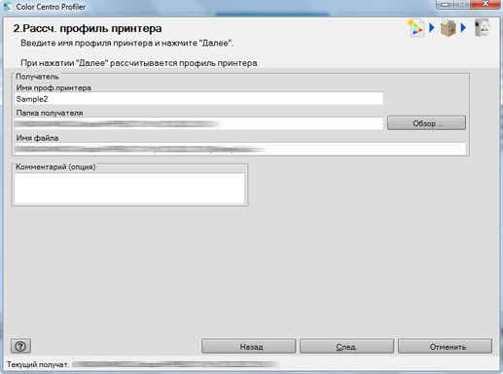Close the Color Centro Profiler window

pos(485,4)
